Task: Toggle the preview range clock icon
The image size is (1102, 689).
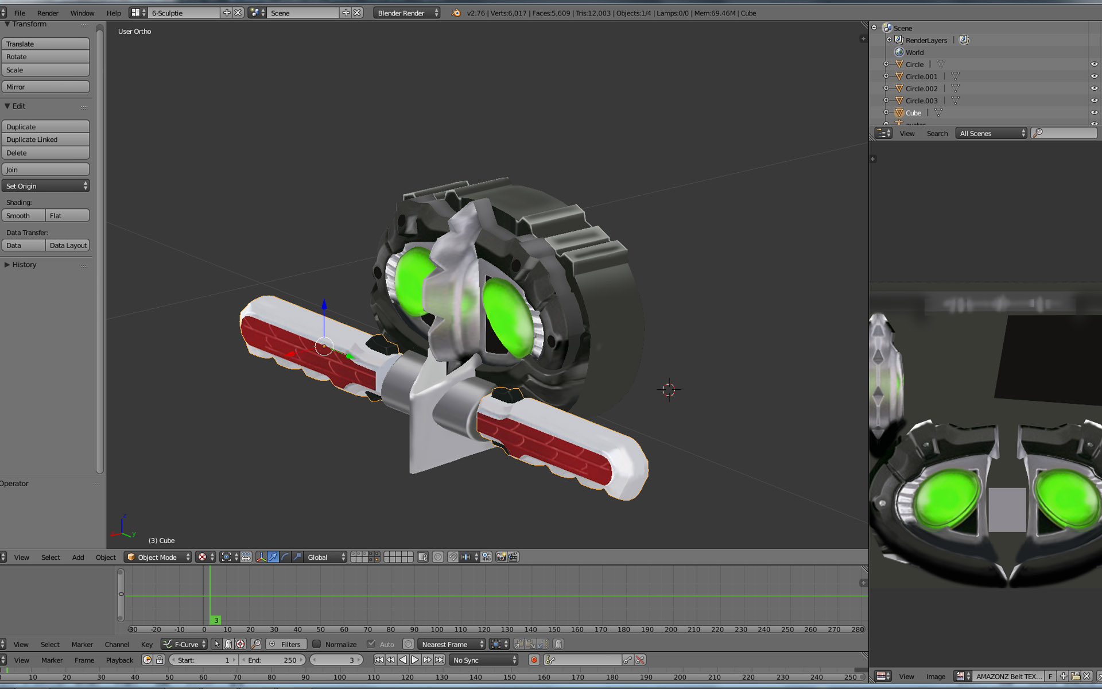Action: click(x=148, y=660)
